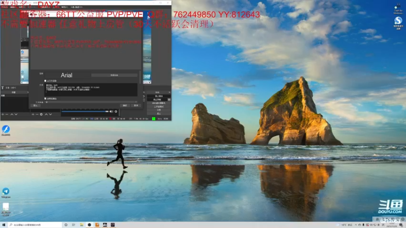
Task: Click Exit button in Controls panel
Action: [x=159, y=113]
